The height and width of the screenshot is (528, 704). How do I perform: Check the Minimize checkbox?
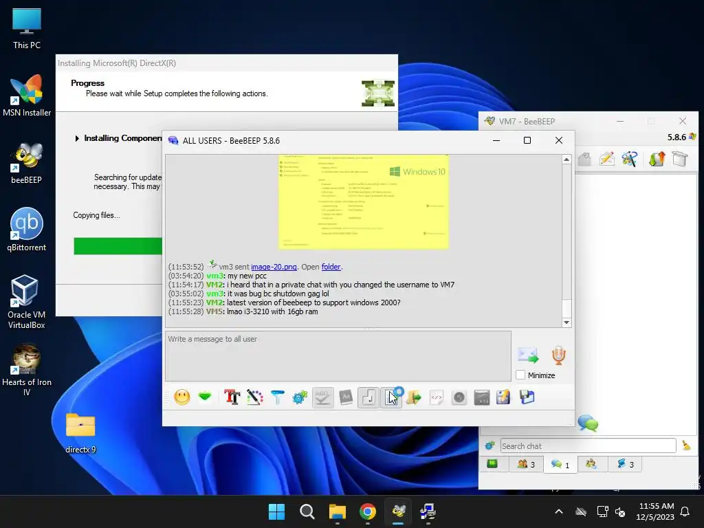pos(520,375)
